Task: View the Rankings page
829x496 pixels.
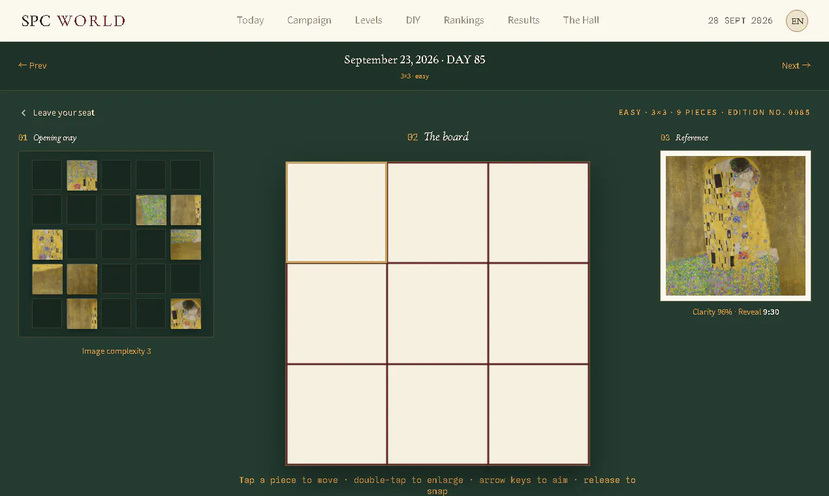Action: click(x=464, y=20)
